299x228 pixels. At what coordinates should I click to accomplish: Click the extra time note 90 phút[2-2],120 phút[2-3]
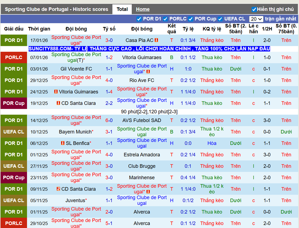pos(149,112)
